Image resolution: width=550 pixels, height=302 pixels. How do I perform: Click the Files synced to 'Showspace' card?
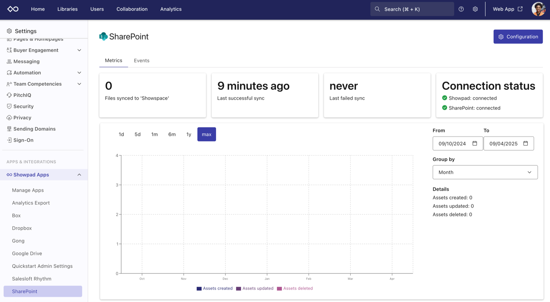[x=153, y=95]
